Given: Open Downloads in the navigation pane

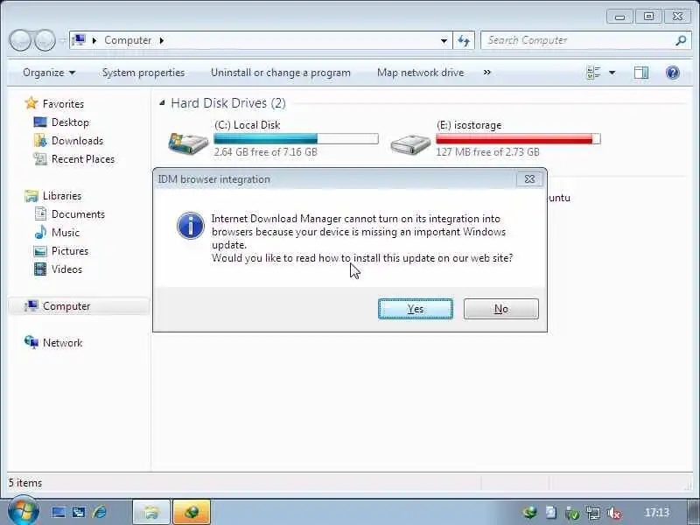Looking at the screenshot, I should click(77, 141).
